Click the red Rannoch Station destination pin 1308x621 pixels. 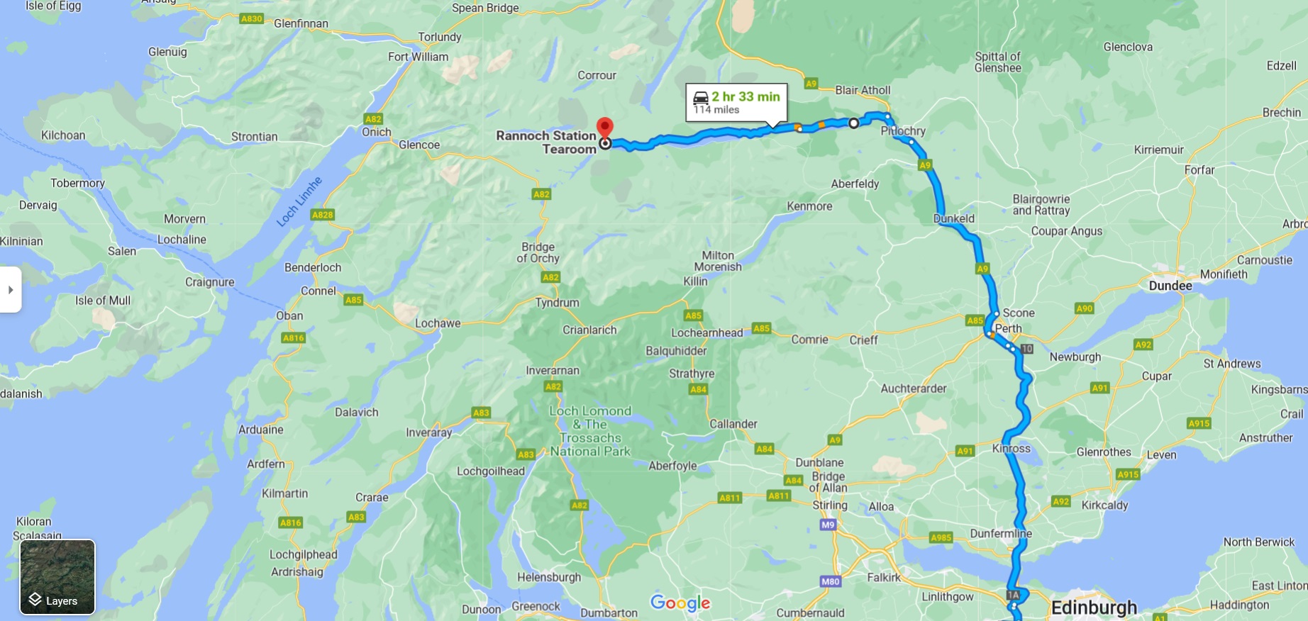[x=604, y=127]
